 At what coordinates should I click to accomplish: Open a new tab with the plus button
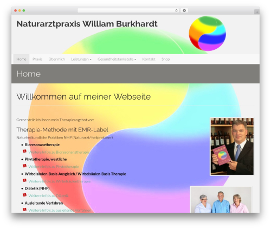(x=257, y=12)
